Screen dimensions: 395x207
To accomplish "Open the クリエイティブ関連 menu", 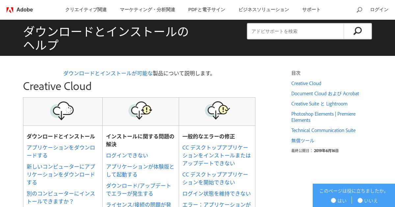I will pos(86,10).
